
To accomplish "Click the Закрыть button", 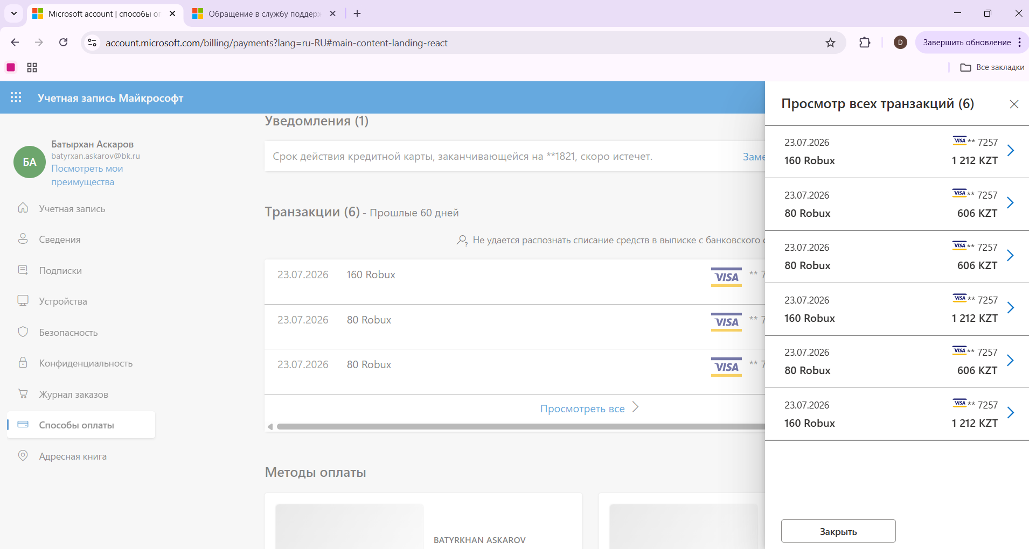I will coord(838,531).
